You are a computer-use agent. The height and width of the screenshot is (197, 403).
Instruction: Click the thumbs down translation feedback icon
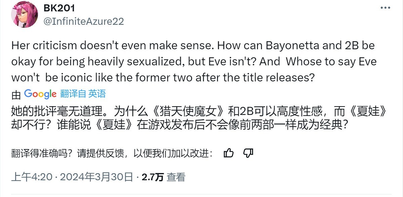(248, 153)
